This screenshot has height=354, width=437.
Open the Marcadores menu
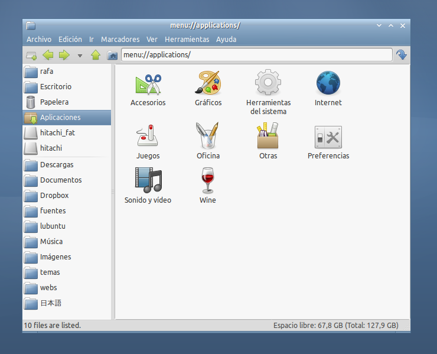120,40
